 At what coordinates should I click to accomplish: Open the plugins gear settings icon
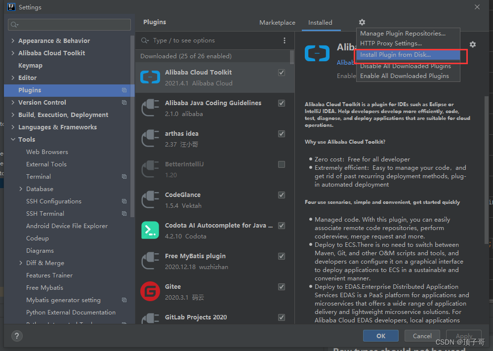pos(362,22)
